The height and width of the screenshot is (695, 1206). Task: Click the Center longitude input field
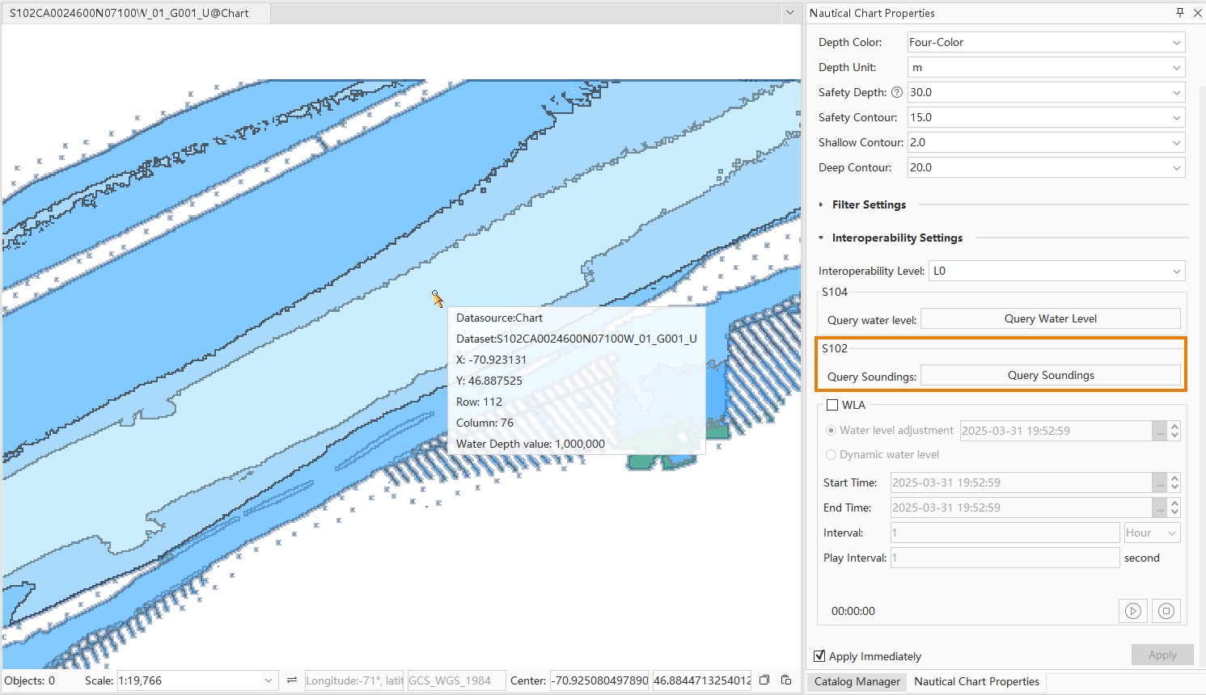tap(599, 680)
